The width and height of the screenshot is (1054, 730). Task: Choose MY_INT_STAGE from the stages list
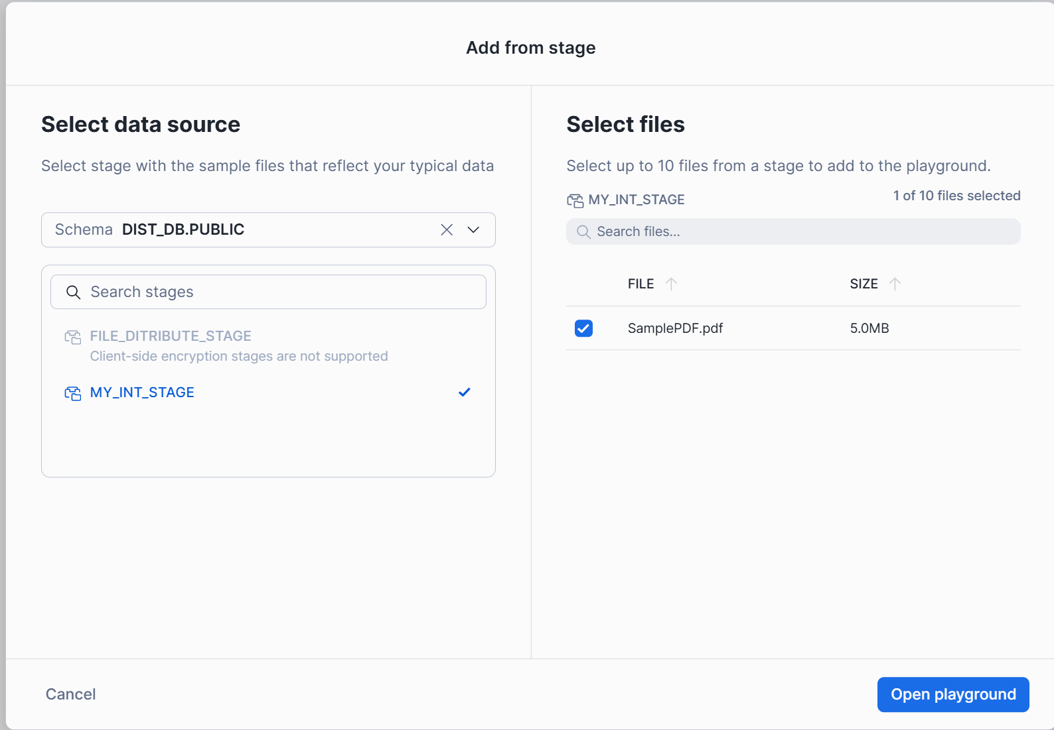pyautogui.click(x=142, y=393)
